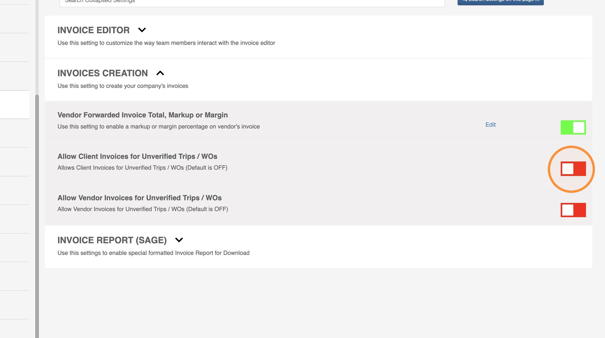Click the special formatted Invoice Report description
This screenshot has height=338, width=605.
pos(153,253)
